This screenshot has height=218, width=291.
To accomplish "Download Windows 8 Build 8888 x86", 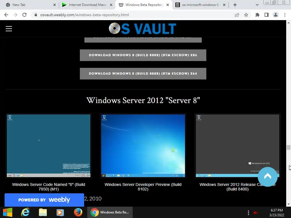I will tap(143, 55).
